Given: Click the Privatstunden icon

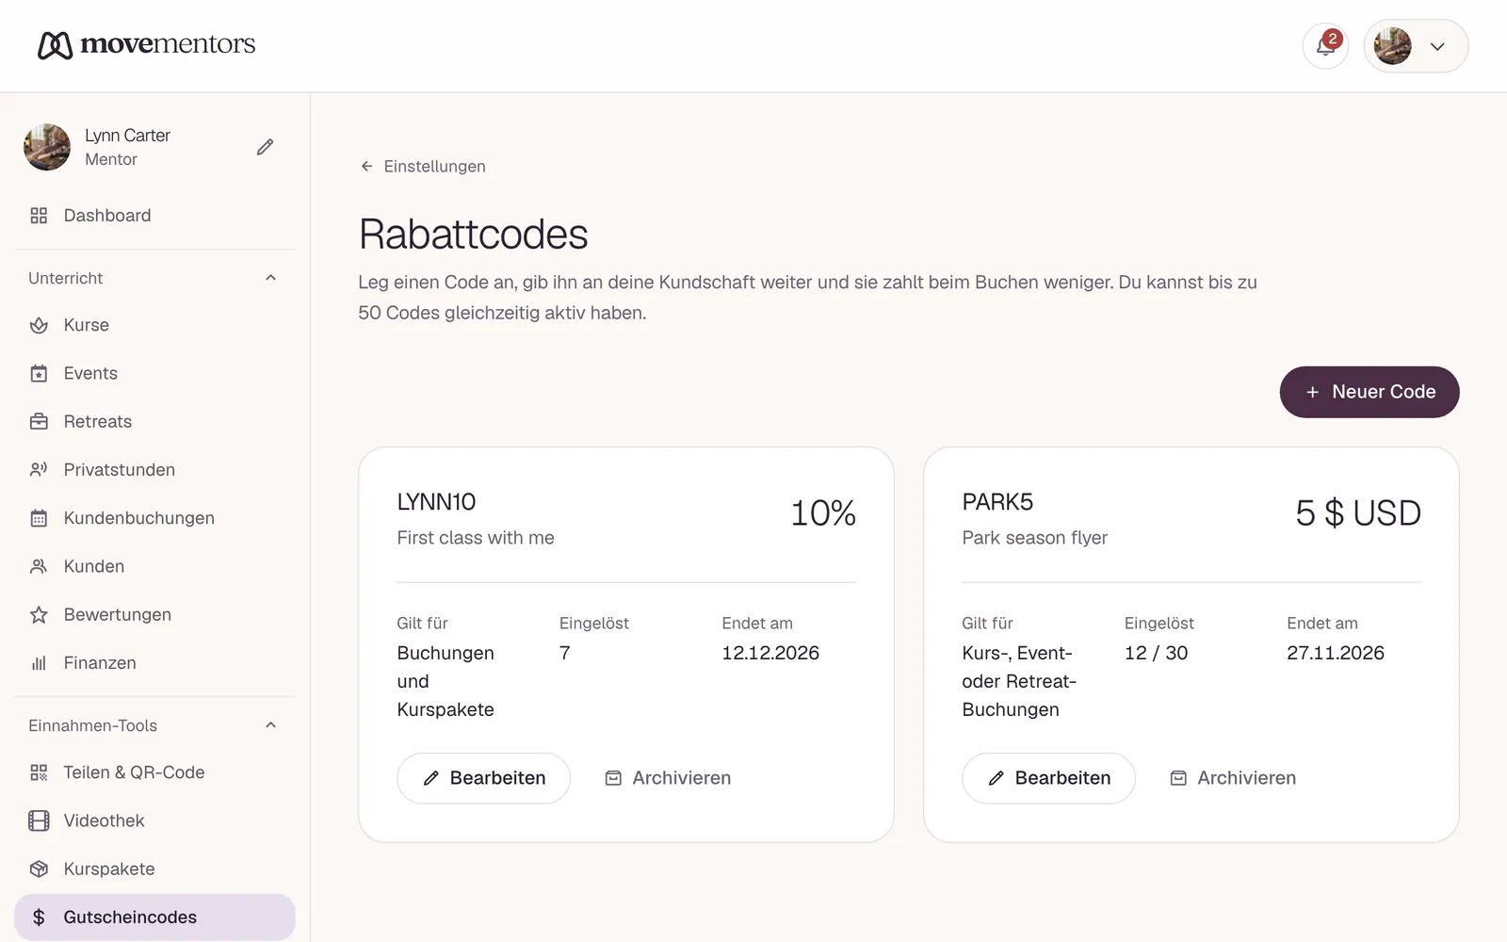Looking at the screenshot, I should 39,469.
